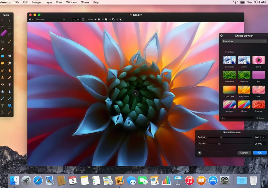This screenshot has width=268, height=188.
Task: Select the second Mode radio button
Action: (103, 19)
